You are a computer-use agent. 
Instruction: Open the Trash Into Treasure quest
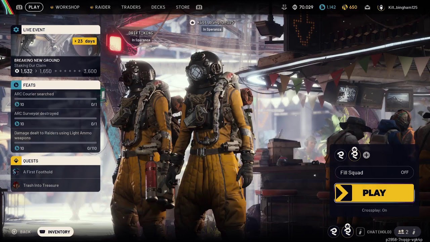(55, 185)
